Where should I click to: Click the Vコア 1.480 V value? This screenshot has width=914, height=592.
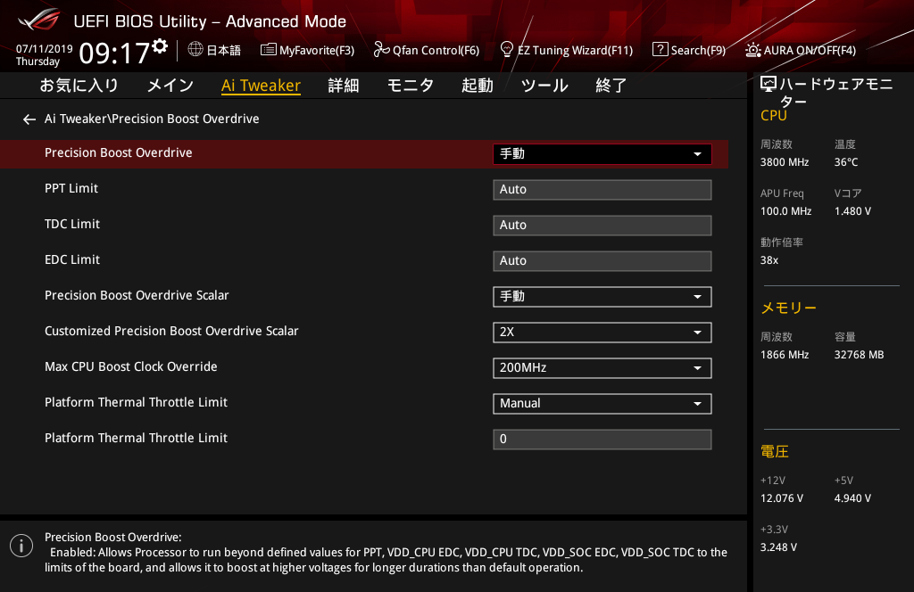[852, 211]
